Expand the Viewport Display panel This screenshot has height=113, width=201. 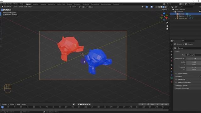tap(182, 85)
